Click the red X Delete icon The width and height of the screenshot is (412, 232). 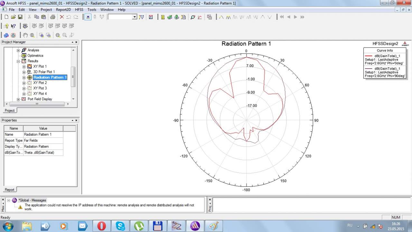[x=62, y=17]
